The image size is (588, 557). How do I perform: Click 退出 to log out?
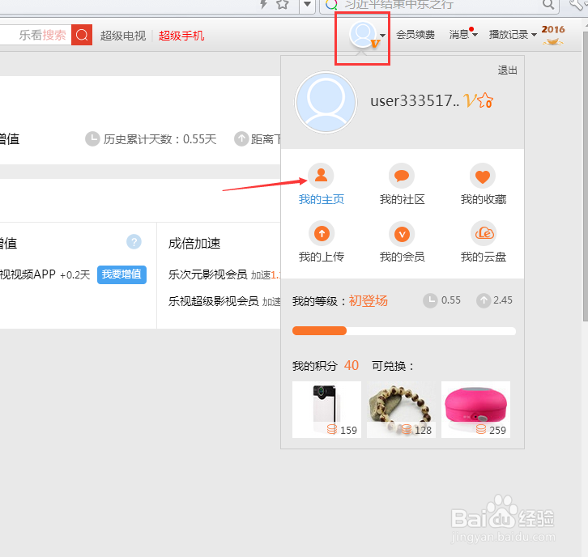point(507,70)
